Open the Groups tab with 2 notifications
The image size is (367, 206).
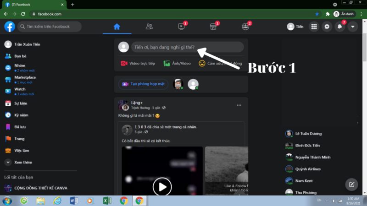[245, 27]
